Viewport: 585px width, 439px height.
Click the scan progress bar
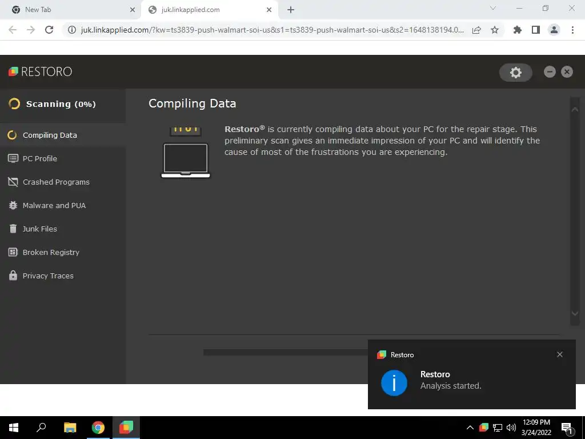pyautogui.click(x=286, y=352)
